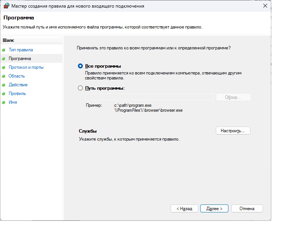Jump to the Действие step label
This screenshot has height=228, width=304.
coord(18,85)
